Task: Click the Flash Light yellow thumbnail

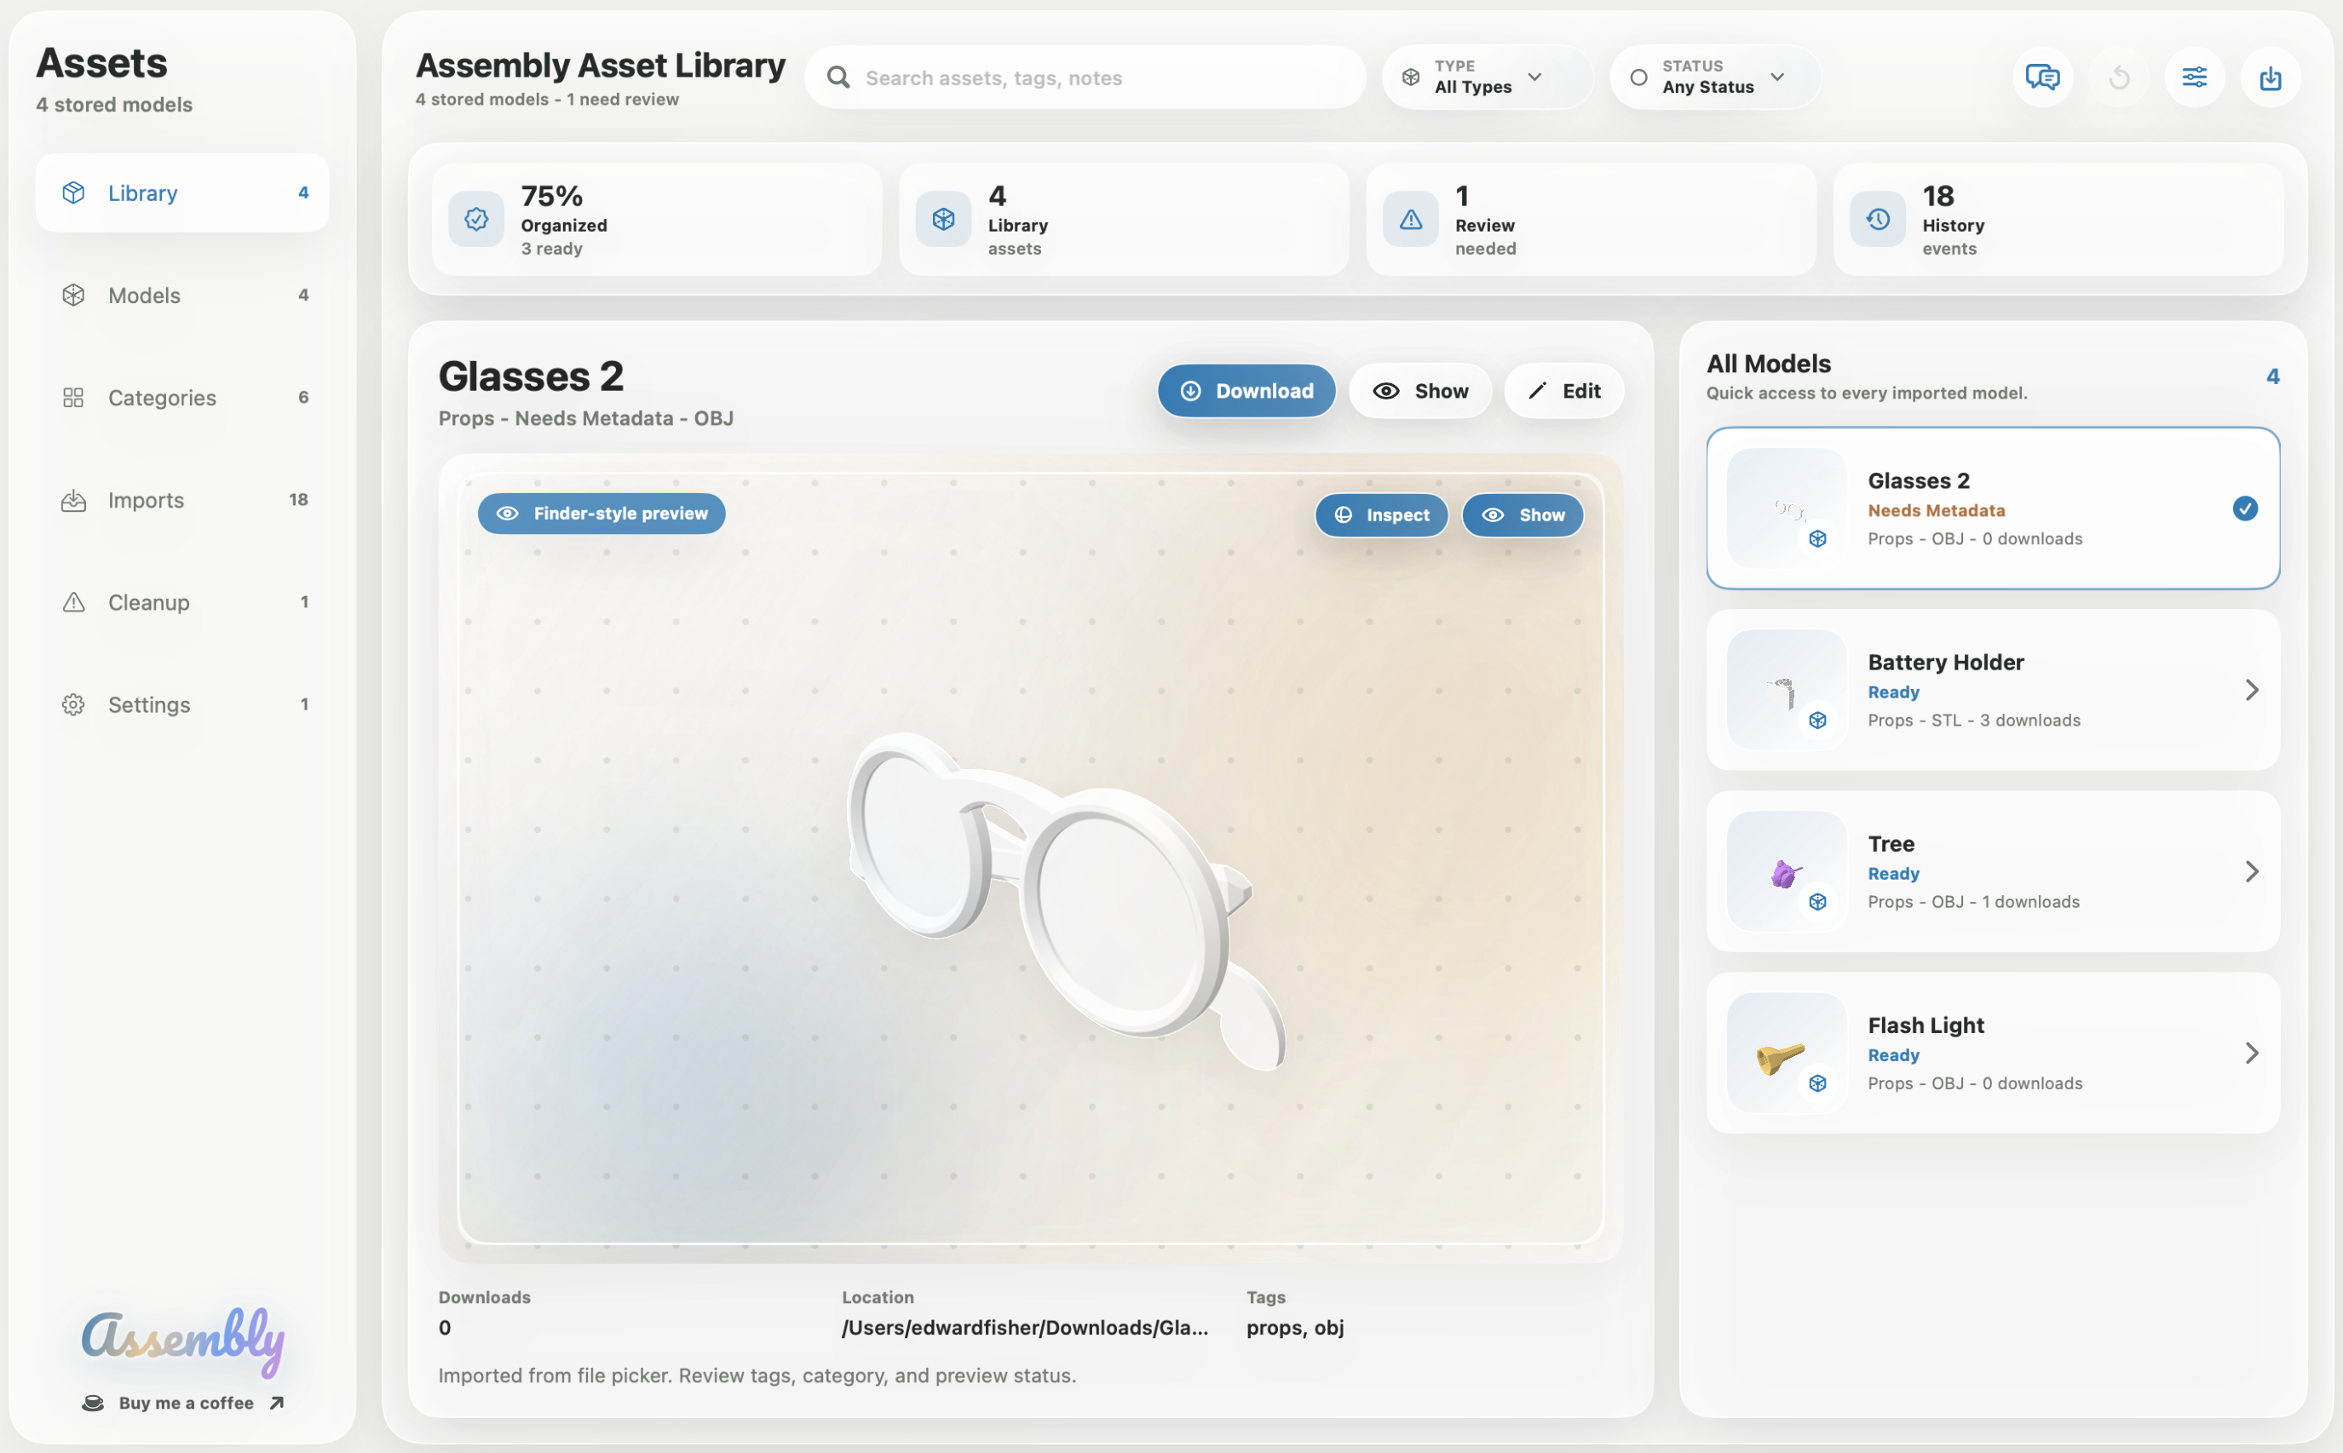Action: coord(1786,1052)
